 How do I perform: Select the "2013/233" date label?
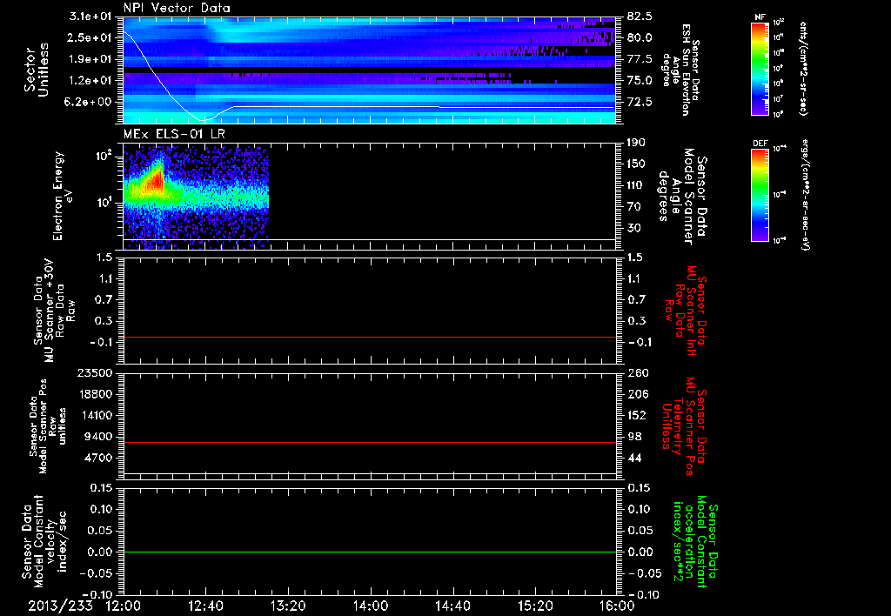click(60, 606)
